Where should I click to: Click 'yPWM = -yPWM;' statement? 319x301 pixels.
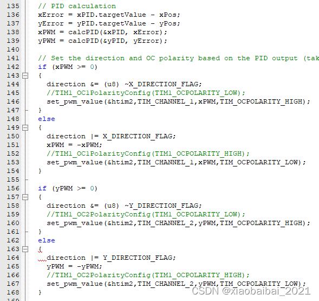pos(74,266)
